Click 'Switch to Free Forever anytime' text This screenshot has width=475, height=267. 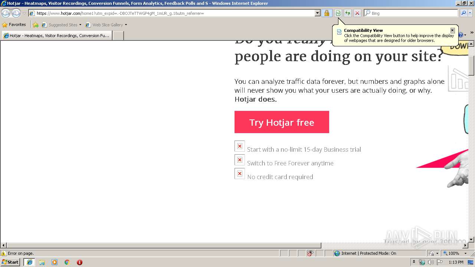(290, 163)
